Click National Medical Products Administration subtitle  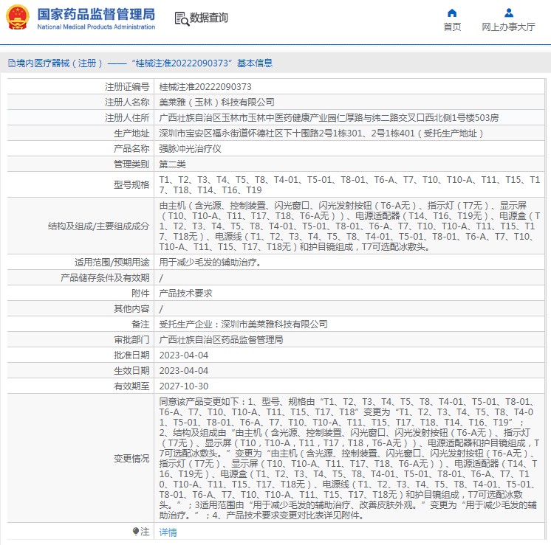pyautogui.click(x=96, y=27)
